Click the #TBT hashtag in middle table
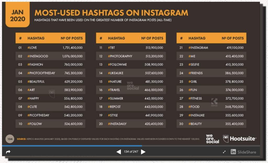 (x=111, y=48)
